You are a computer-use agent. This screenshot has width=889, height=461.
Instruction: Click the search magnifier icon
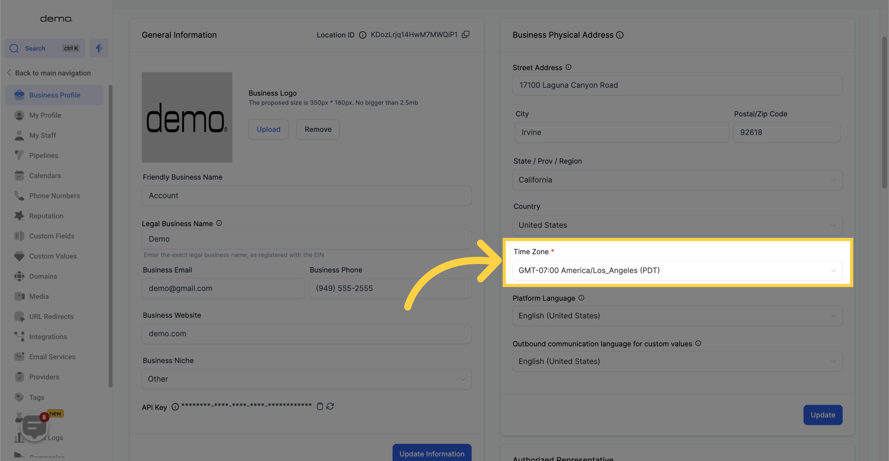(x=14, y=48)
